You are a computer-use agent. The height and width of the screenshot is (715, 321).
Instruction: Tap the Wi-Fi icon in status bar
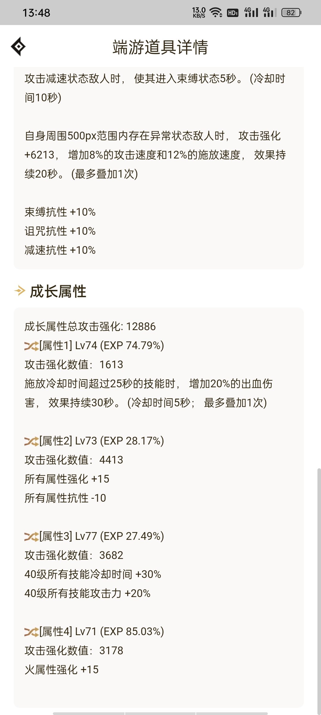[216, 13]
